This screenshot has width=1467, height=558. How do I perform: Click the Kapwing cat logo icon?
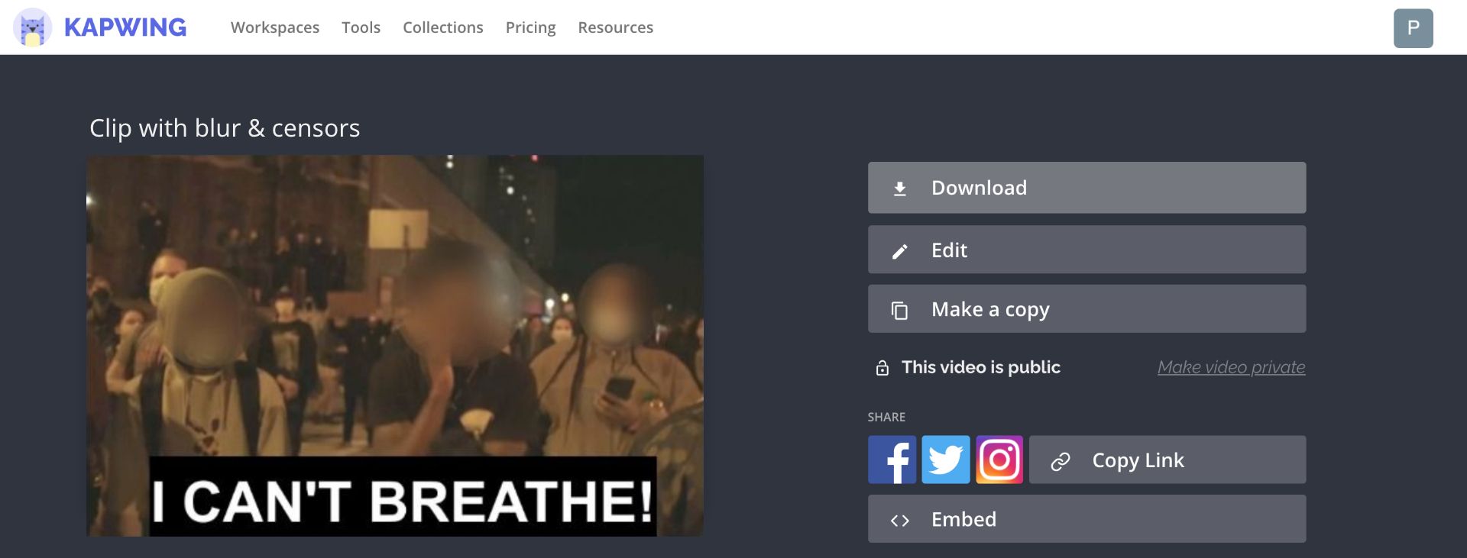pos(32,27)
